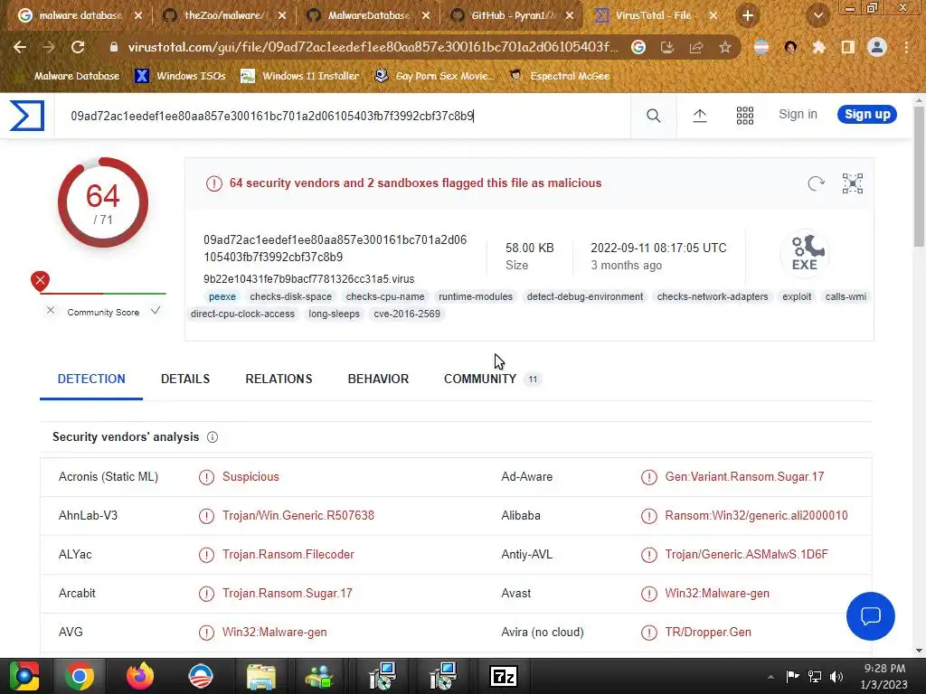Screen dimensions: 926x694
Task: Click the browser address bar URL
Action: pos(373,47)
